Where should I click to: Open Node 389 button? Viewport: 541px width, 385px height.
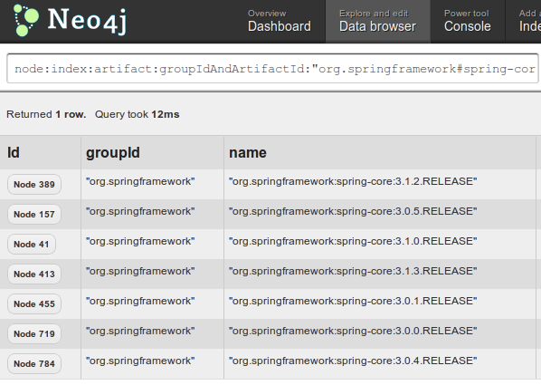pos(34,185)
